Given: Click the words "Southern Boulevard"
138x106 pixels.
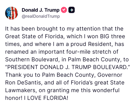Looking at the screenshot, I should 32,59.
